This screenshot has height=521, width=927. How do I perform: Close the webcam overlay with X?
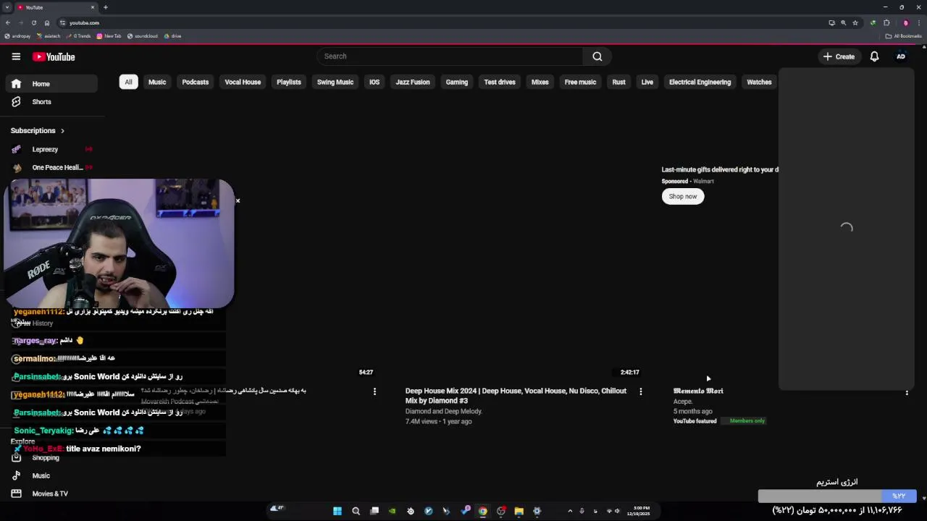(238, 200)
